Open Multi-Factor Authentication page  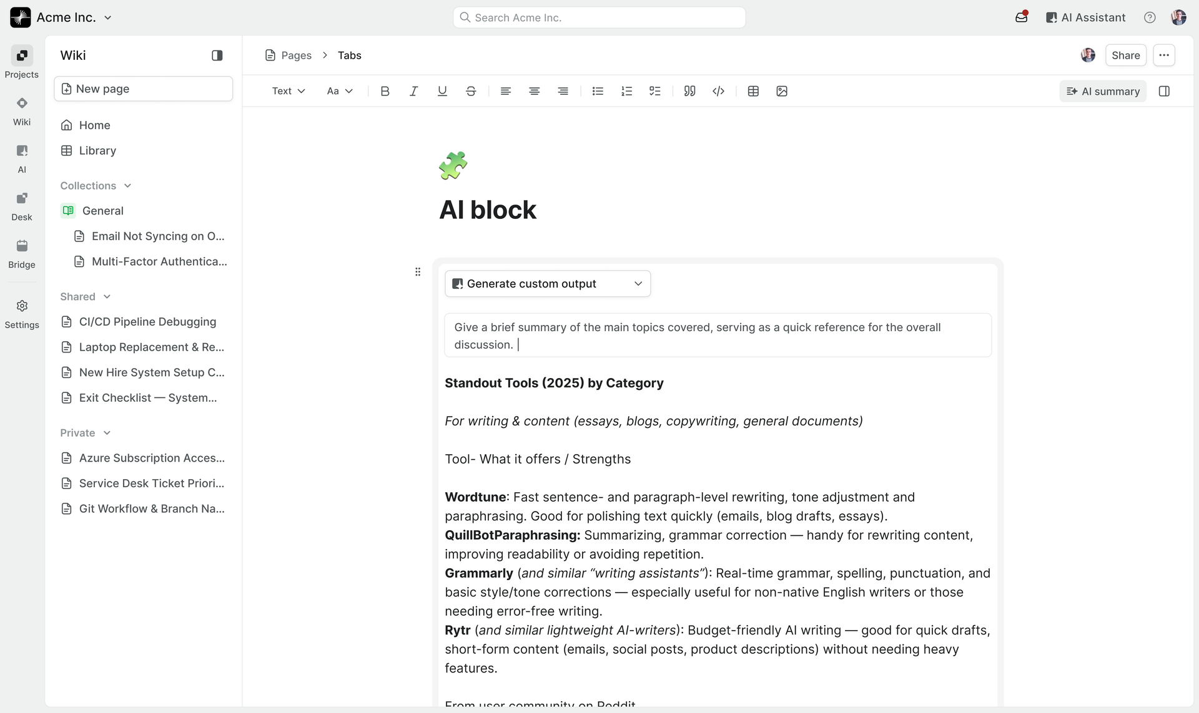pyautogui.click(x=150, y=262)
